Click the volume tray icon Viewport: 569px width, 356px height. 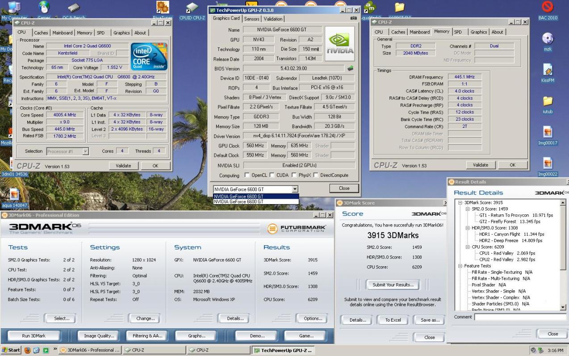[x=533, y=350]
